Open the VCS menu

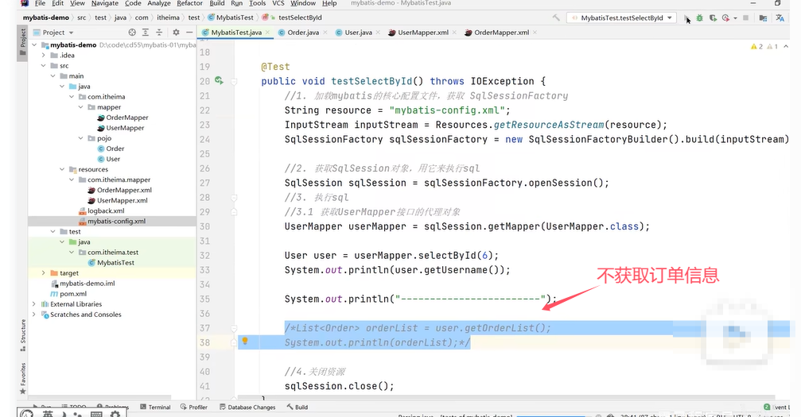(278, 3)
